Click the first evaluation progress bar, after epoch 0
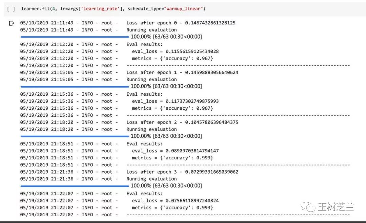Viewport: 366px width, 223px height. [x=75, y=37]
